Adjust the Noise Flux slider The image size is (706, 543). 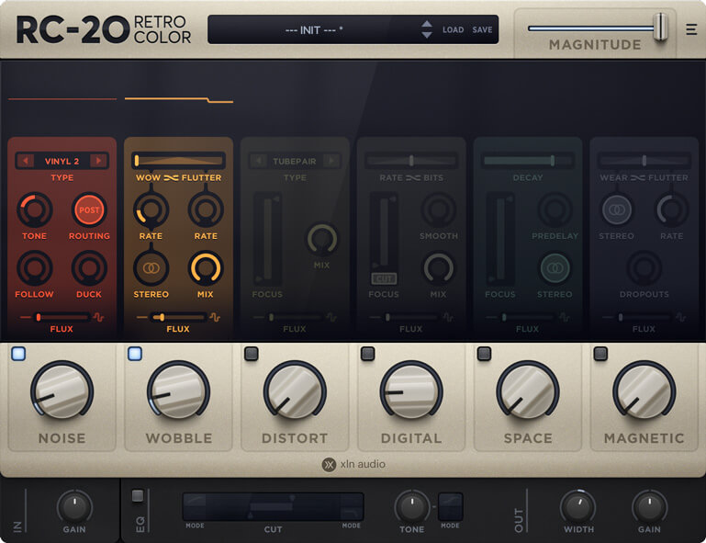(62, 317)
